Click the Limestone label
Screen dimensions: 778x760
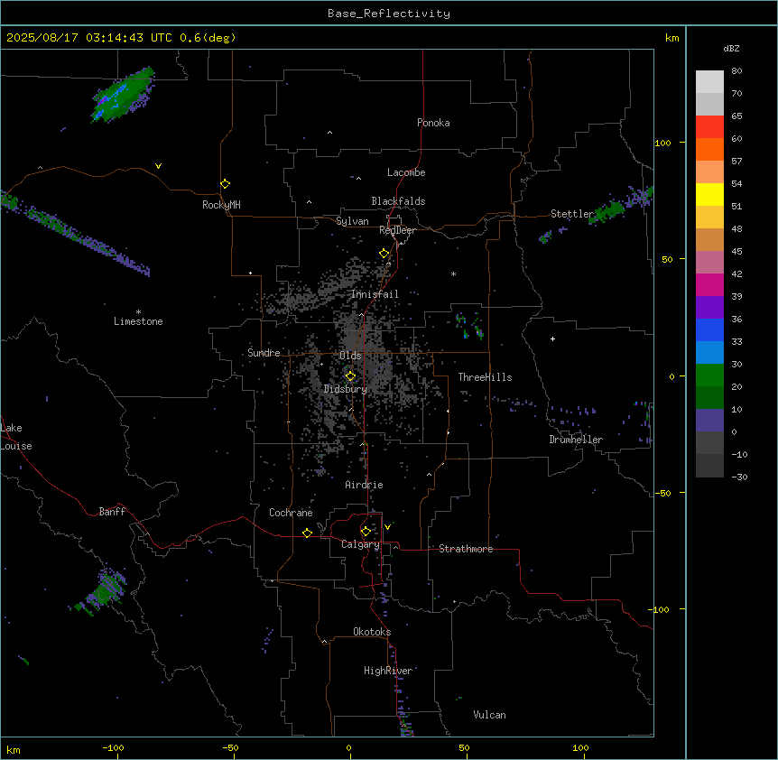point(138,321)
